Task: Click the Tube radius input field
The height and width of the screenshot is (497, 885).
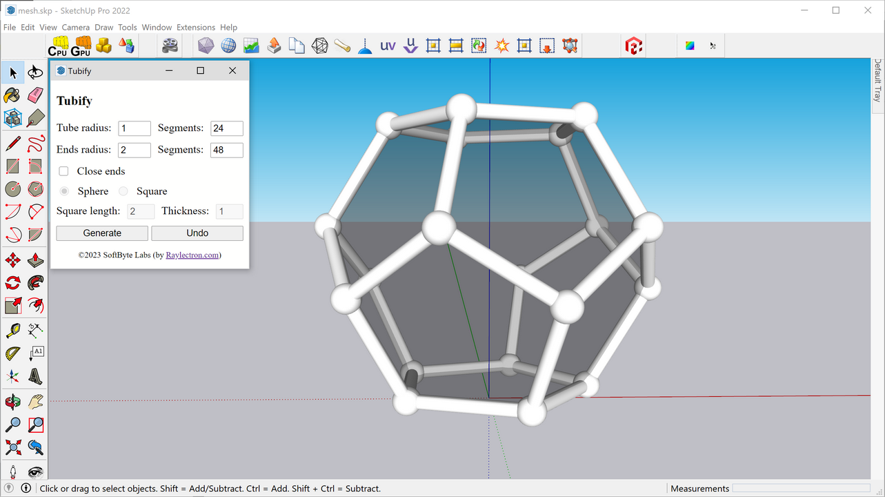Action: click(134, 128)
